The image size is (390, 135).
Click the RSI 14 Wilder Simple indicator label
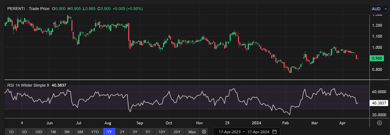[28, 85]
